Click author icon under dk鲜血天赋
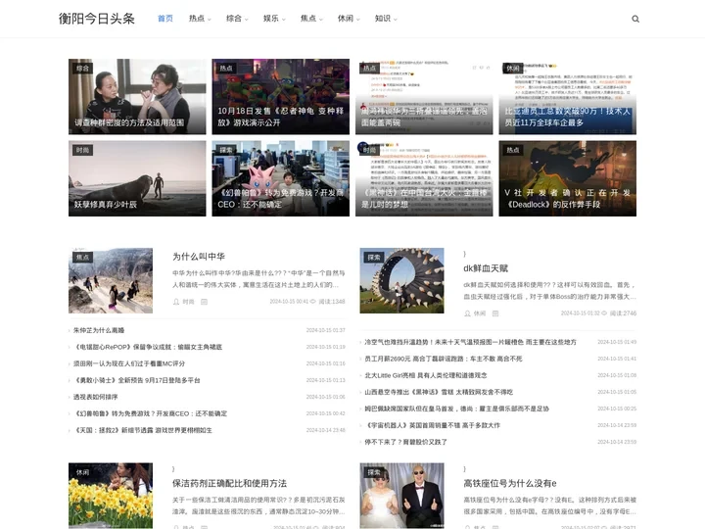The image size is (705, 529). pos(468,313)
